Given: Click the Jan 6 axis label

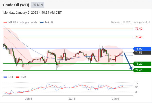Looking at the screenshot, I should [x=72, y=99].
